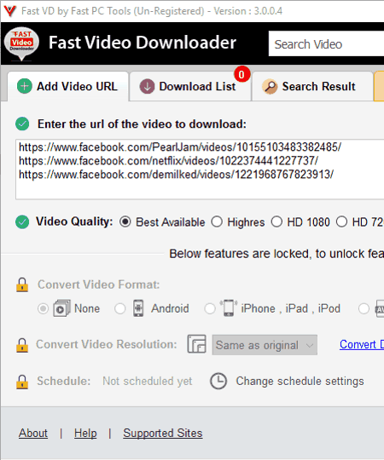Viewport: 384px width, 460px height.
Task: Click green check icon beside Video Quality
Action: point(22,221)
